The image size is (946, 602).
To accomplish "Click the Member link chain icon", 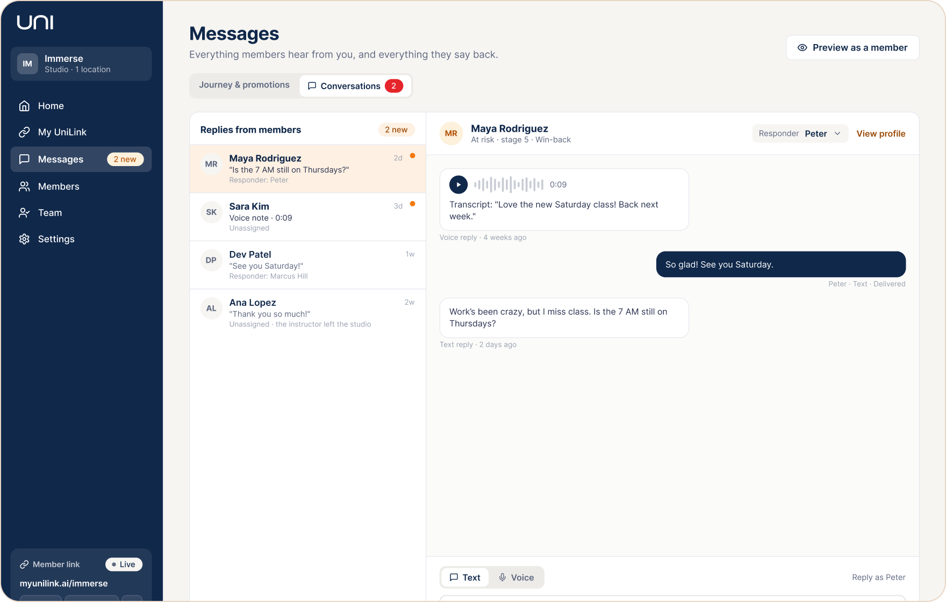I will (x=24, y=564).
